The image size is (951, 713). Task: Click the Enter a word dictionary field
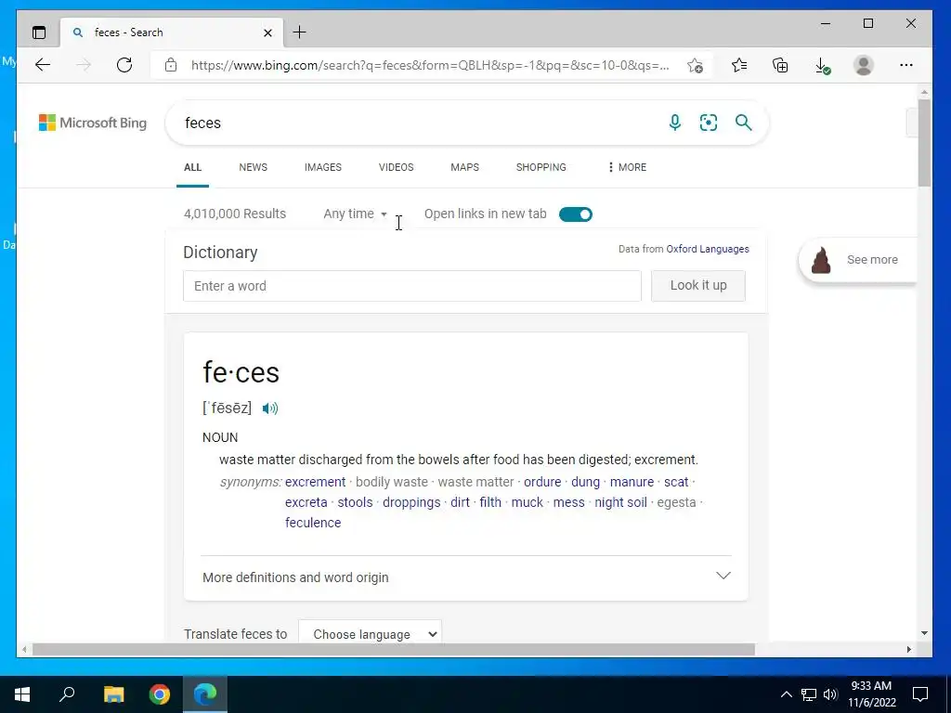tap(411, 286)
